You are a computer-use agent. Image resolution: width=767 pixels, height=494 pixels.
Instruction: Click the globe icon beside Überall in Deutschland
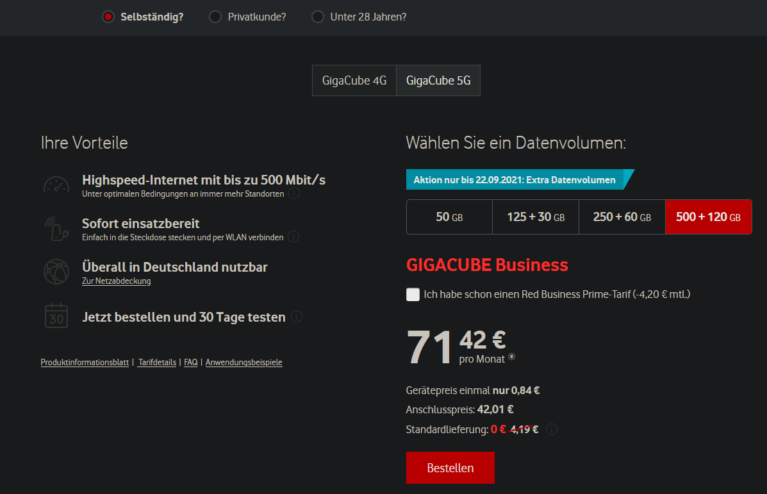[x=56, y=272]
